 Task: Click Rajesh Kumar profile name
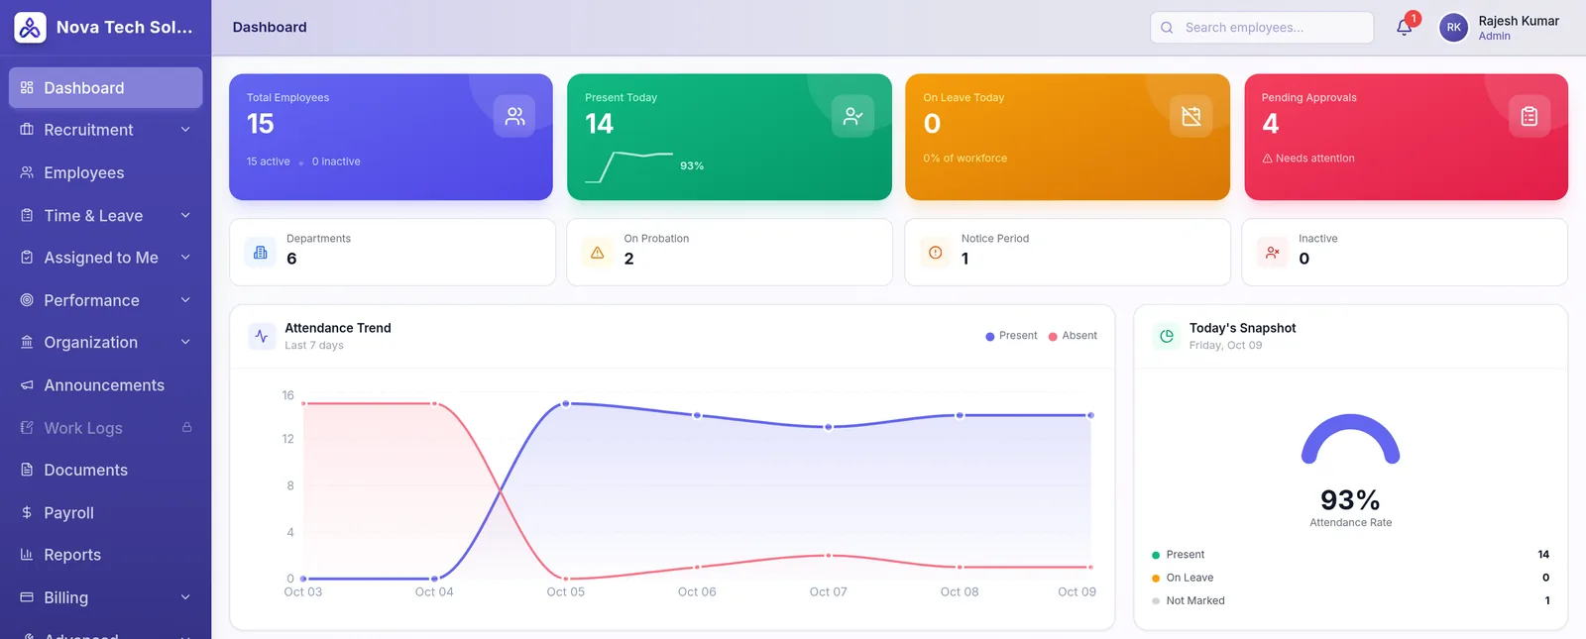coord(1519,21)
